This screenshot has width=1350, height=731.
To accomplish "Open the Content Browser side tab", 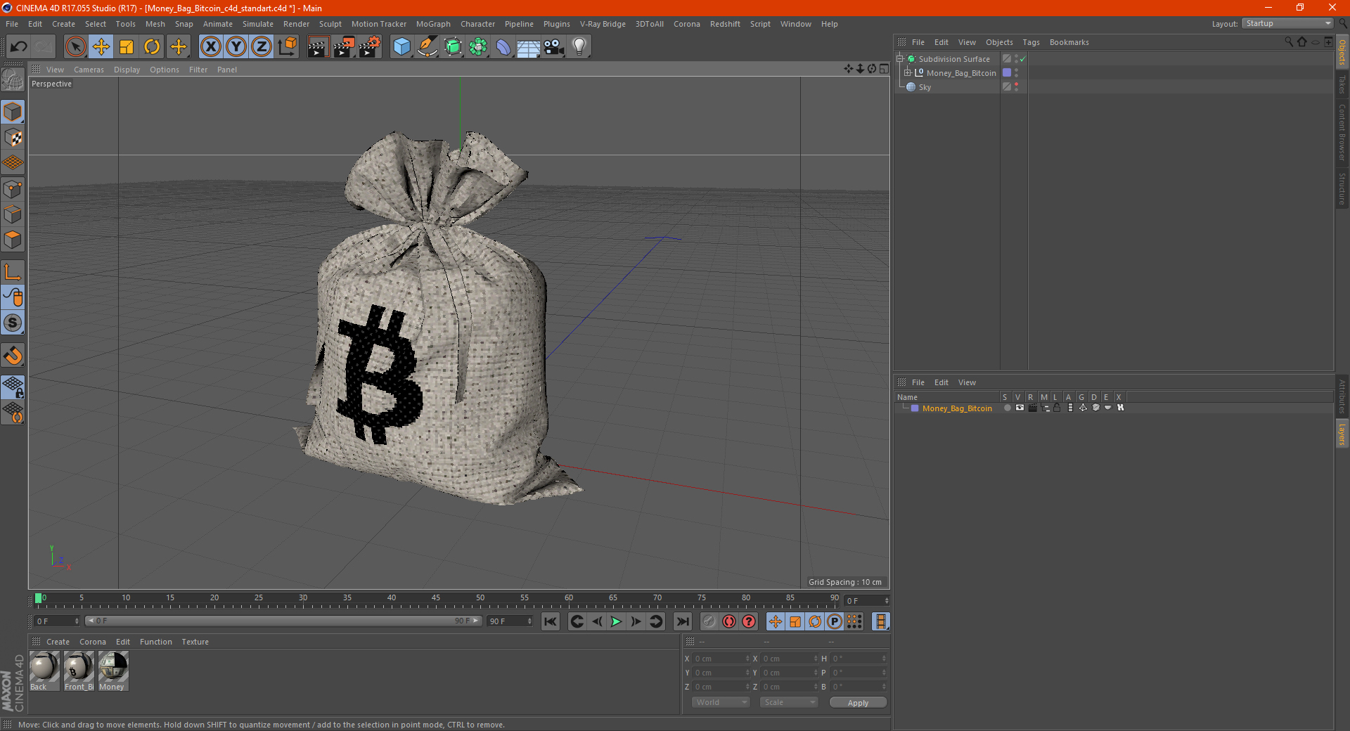I will coord(1342,132).
